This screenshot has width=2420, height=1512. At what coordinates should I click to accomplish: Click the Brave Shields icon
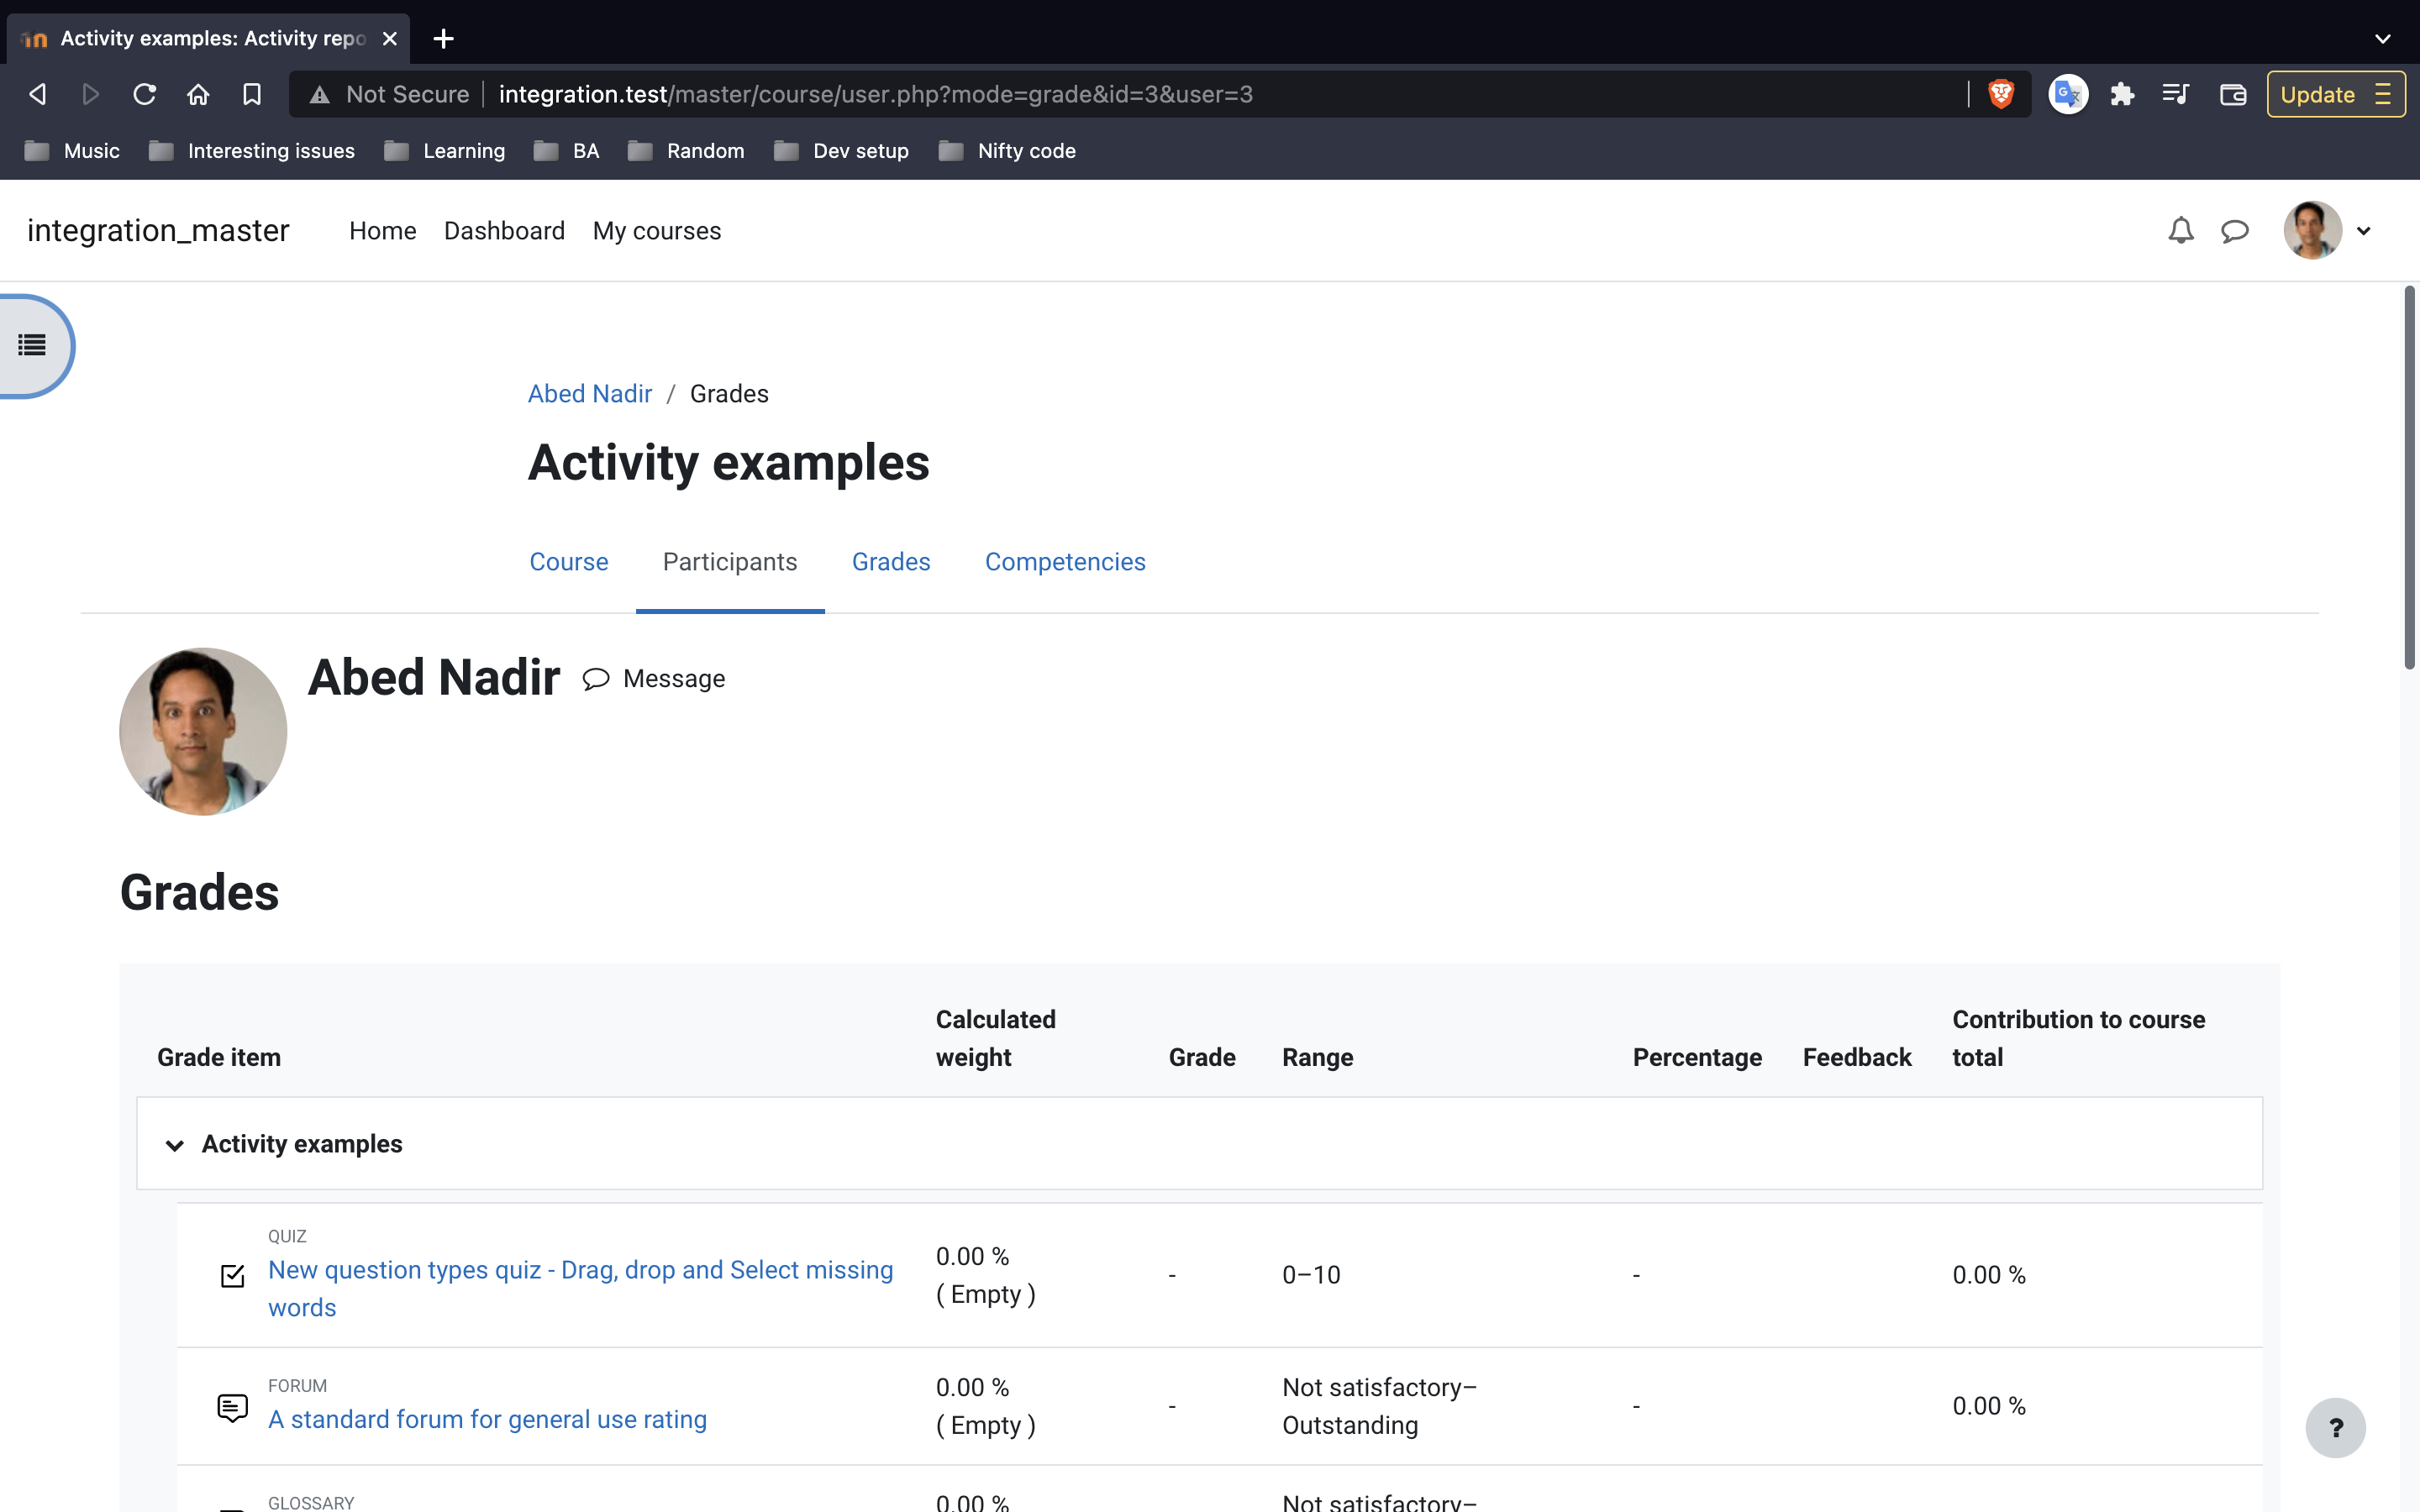coord(2001,94)
